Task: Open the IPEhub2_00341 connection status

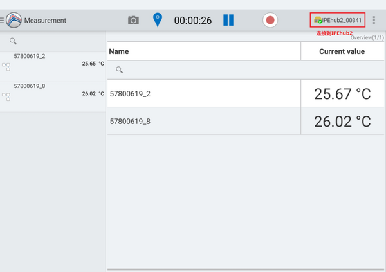Action: click(338, 20)
